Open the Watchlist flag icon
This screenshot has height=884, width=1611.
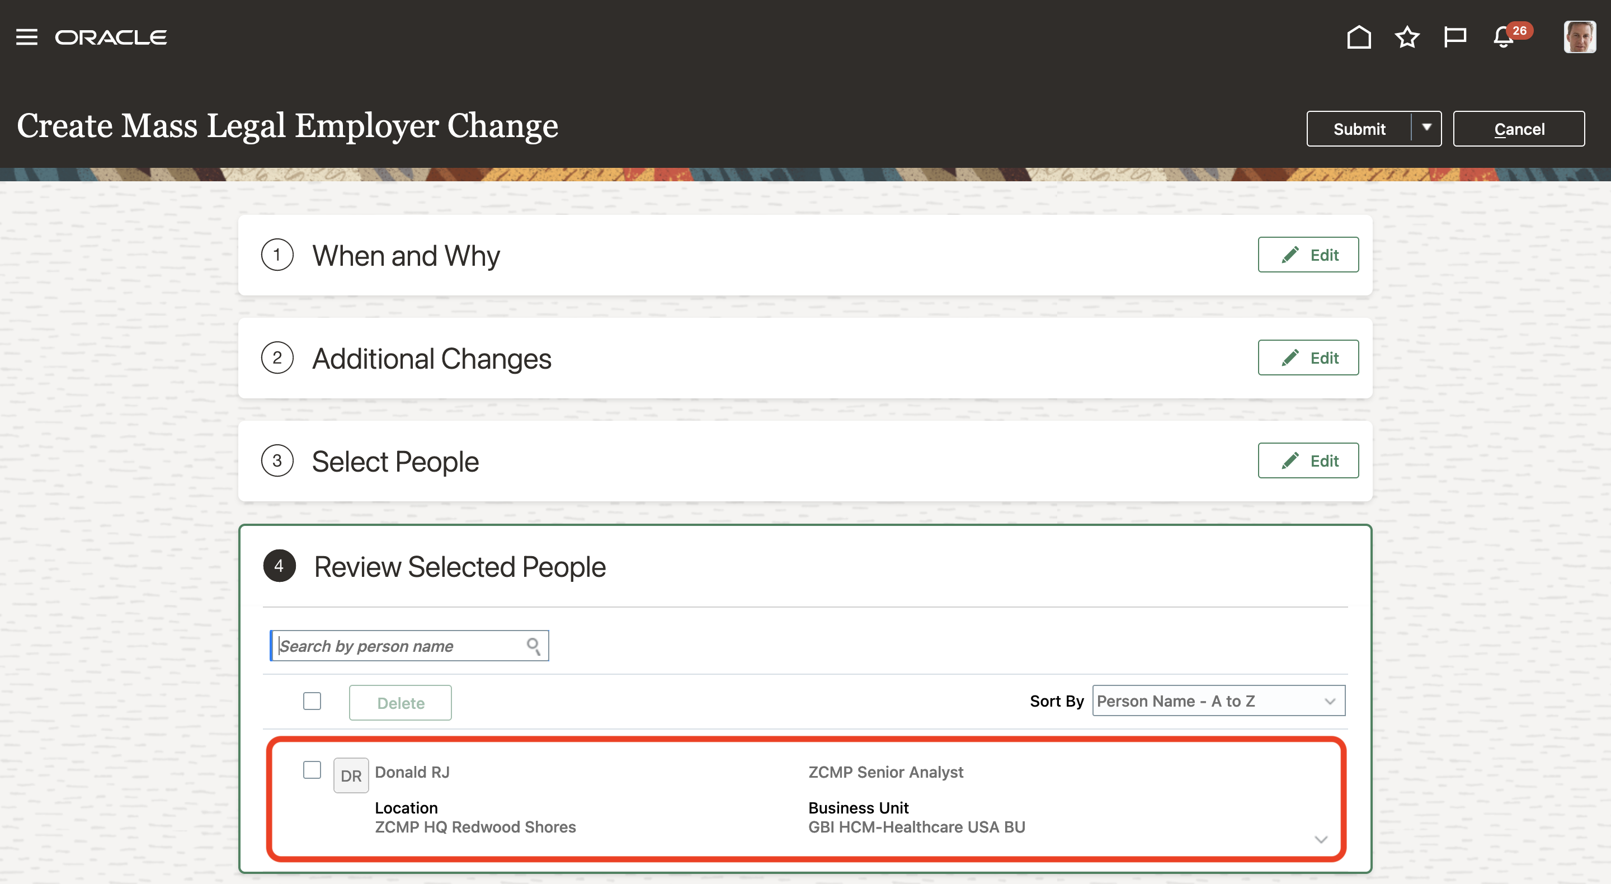(1454, 37)
